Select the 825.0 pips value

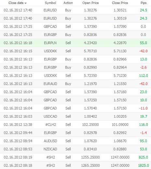pyautogui.click(x=143, y=157)
